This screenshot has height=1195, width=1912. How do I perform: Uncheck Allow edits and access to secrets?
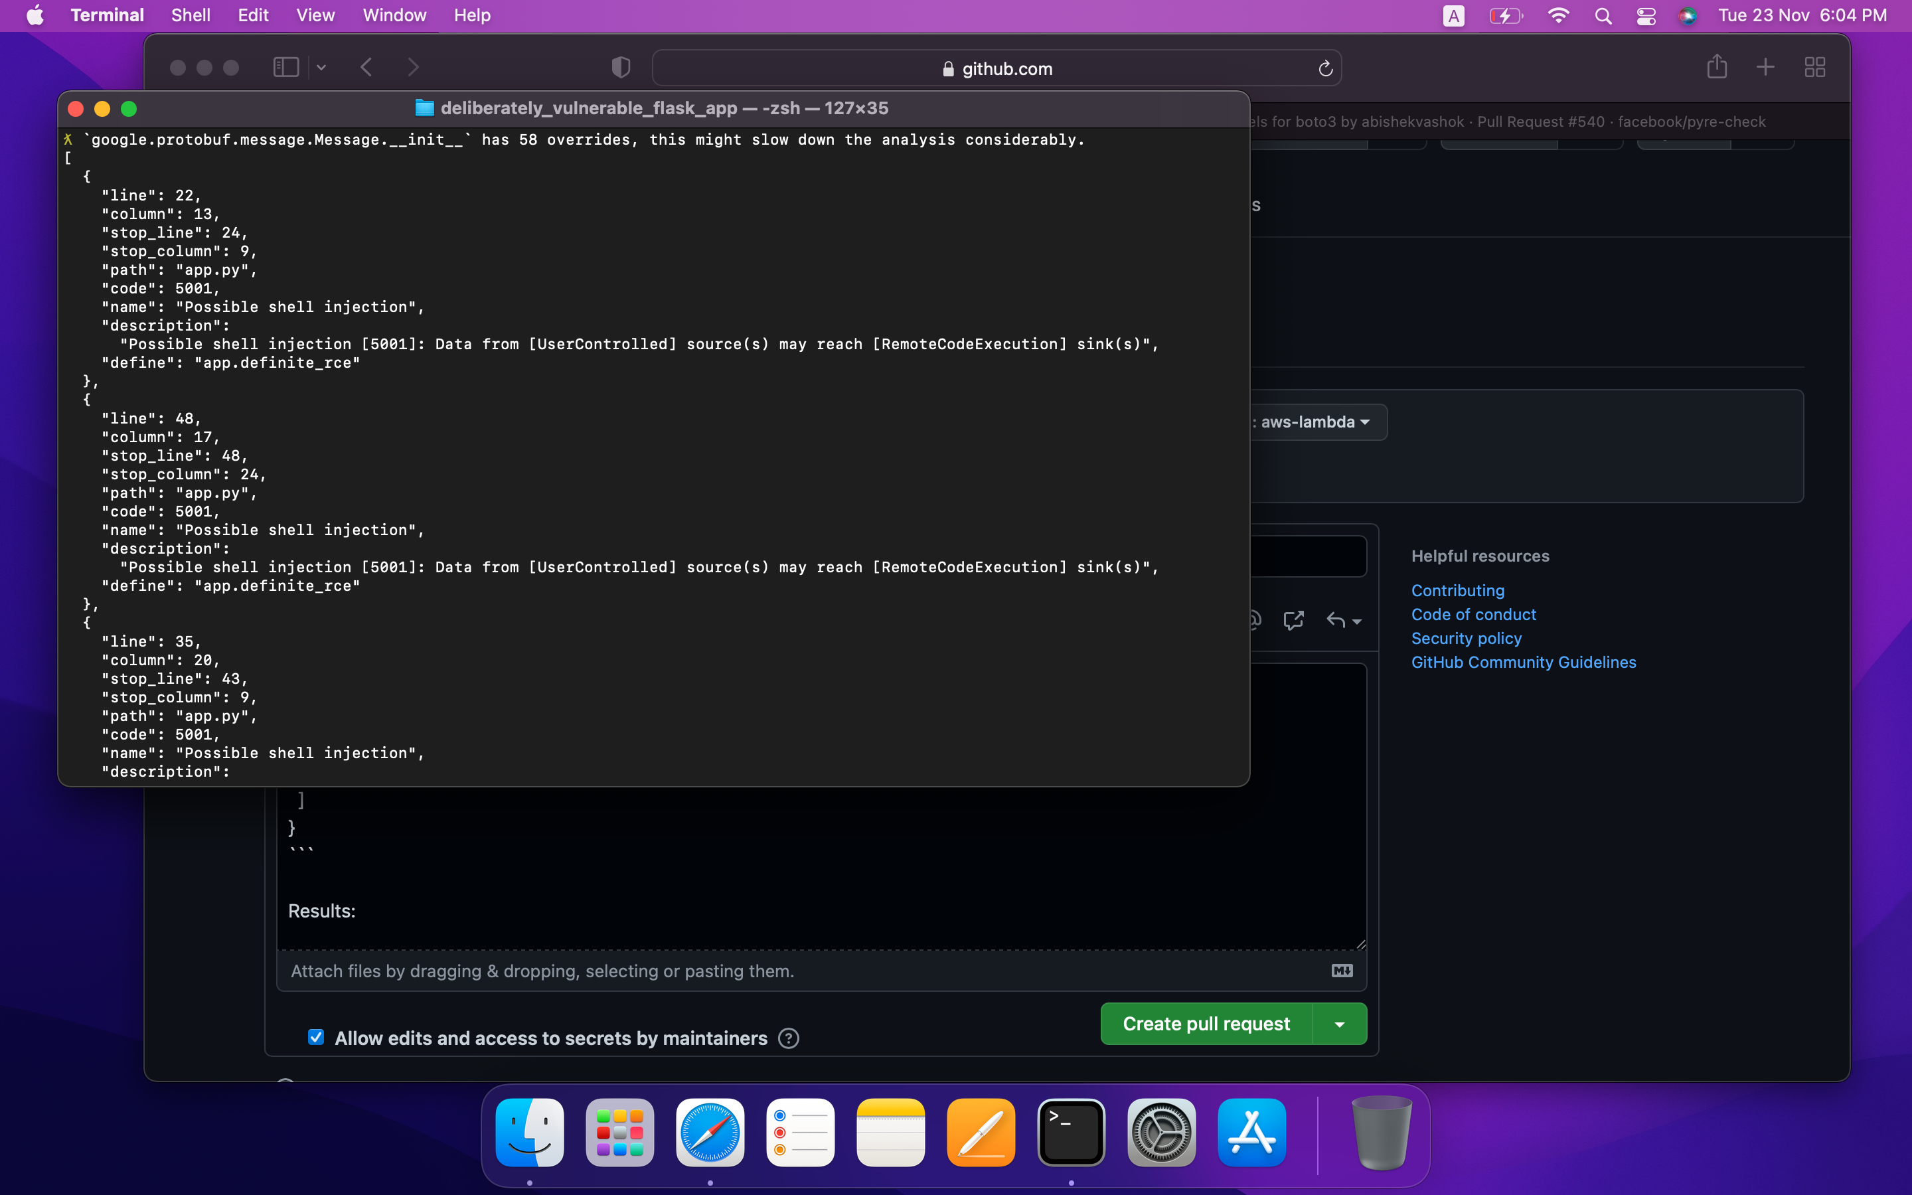pyautogui.click(x=315, y=1038)
